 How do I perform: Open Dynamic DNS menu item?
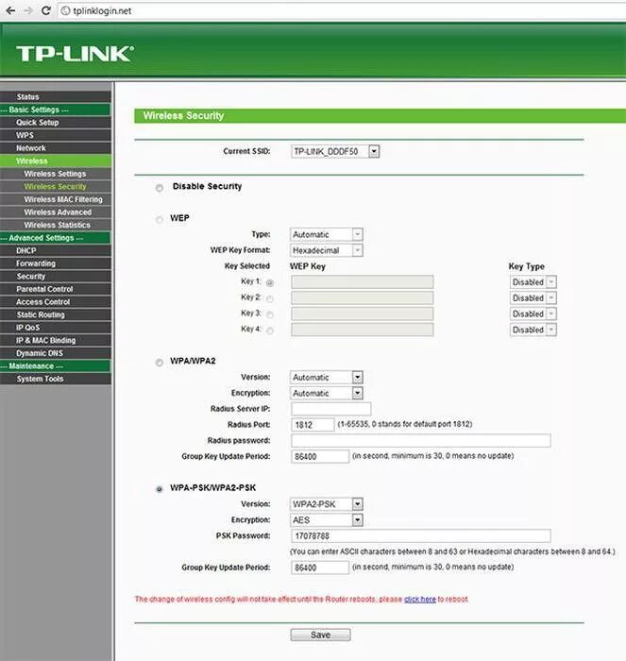tap(56, 353)
